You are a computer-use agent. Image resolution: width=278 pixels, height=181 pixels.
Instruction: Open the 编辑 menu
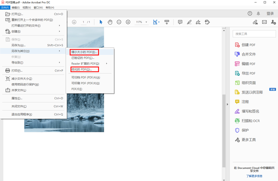pyautogui.click(x=15, y=7)
